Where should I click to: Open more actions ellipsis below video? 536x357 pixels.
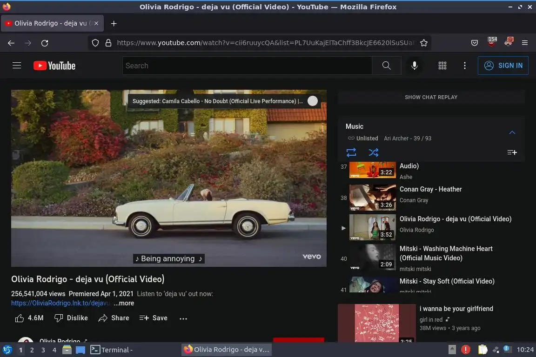183,318
